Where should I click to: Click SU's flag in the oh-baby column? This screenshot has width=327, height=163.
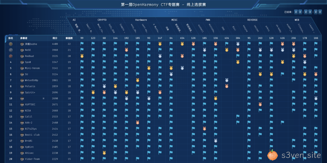point(282,74)
